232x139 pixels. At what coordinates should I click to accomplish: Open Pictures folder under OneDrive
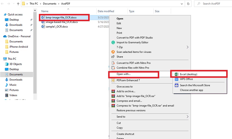click(14, 52)
